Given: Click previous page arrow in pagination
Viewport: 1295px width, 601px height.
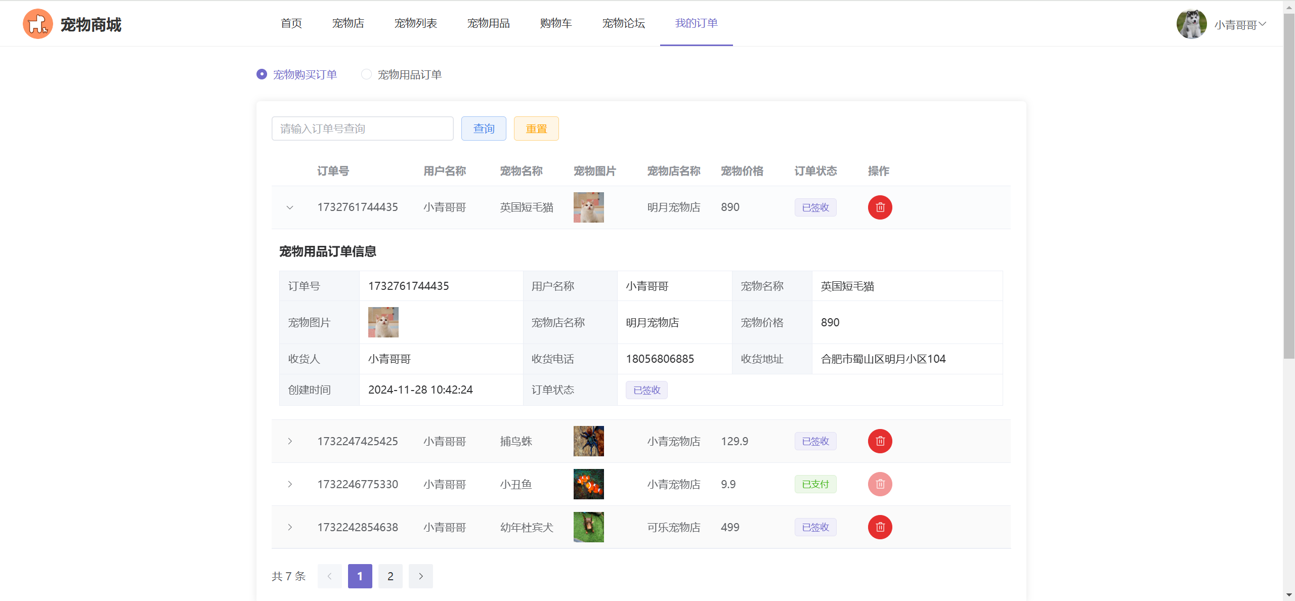Looking at the screenshot, I should [x=329, y=576].
